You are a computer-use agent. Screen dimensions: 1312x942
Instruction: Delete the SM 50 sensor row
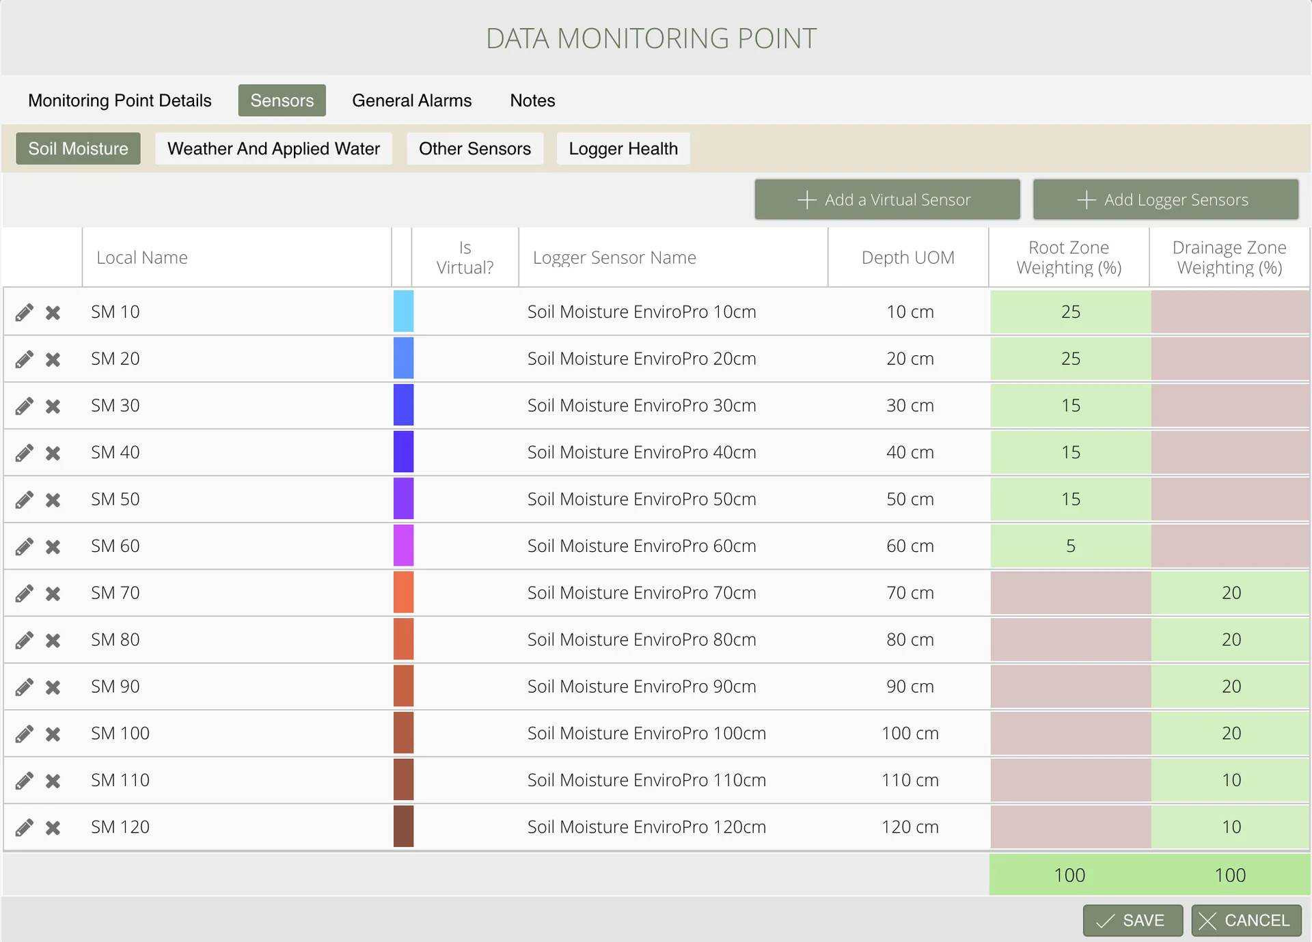pos(53,500)
